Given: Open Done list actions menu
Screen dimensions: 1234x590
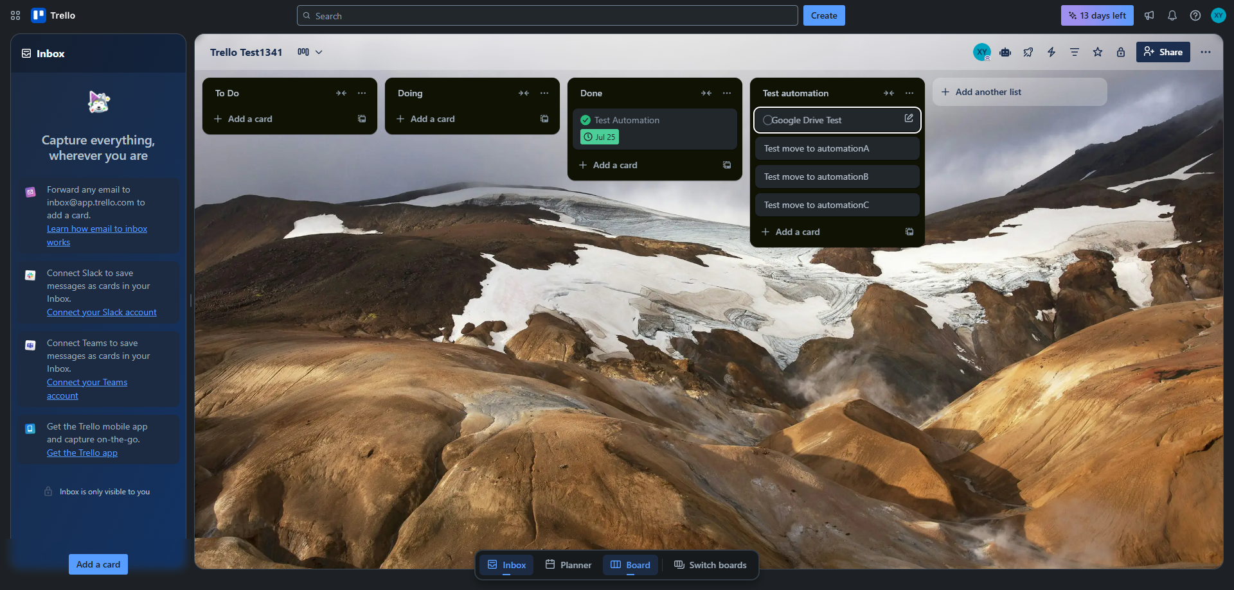Looking at the screenshot, I should tap(727, 93).
